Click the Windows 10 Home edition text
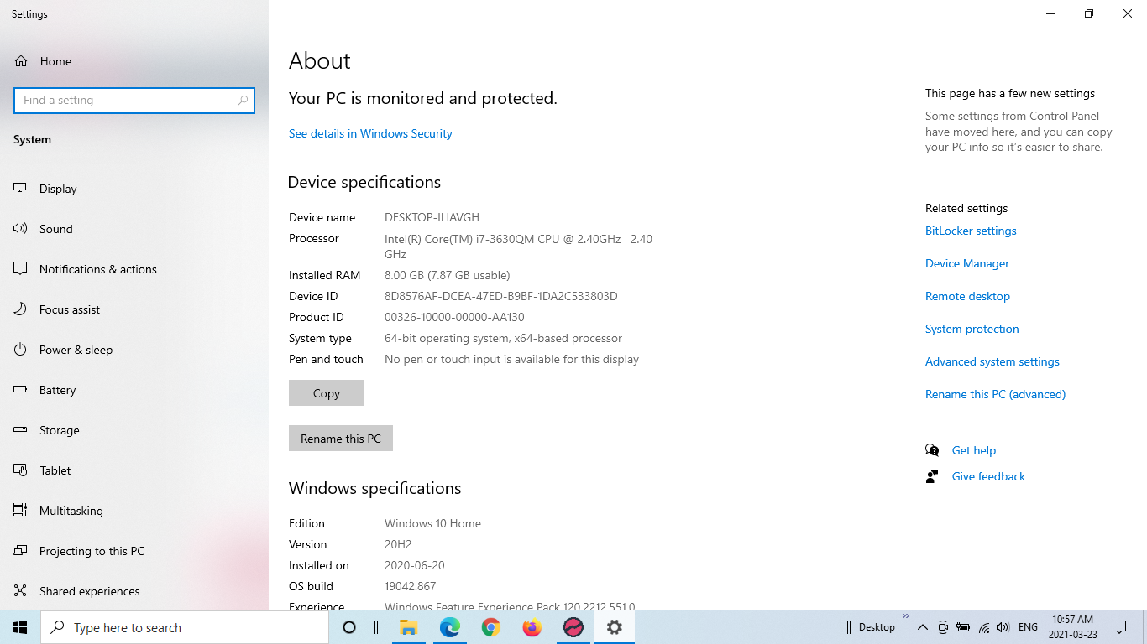 [x=433, y=523]
